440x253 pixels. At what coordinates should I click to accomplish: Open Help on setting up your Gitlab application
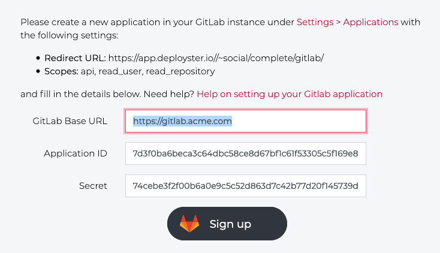point(290,94)
